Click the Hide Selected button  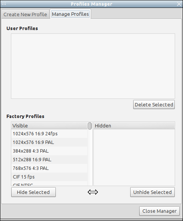point(34,192)
